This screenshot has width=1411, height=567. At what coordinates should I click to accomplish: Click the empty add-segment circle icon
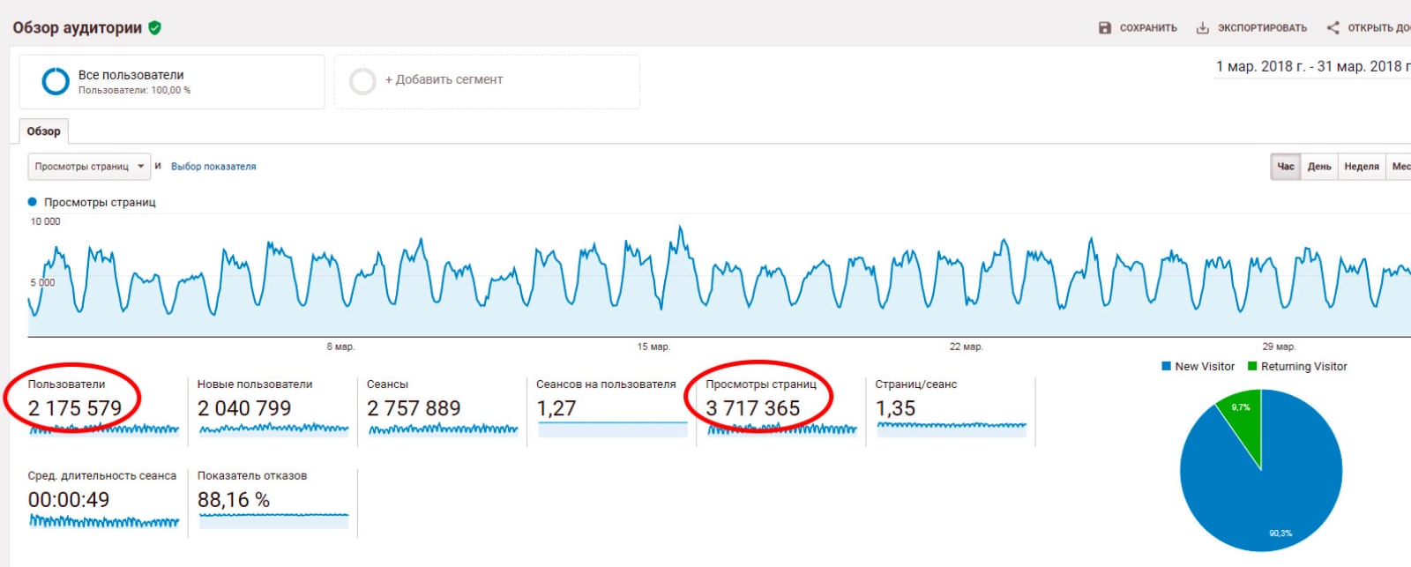[362, 81]
